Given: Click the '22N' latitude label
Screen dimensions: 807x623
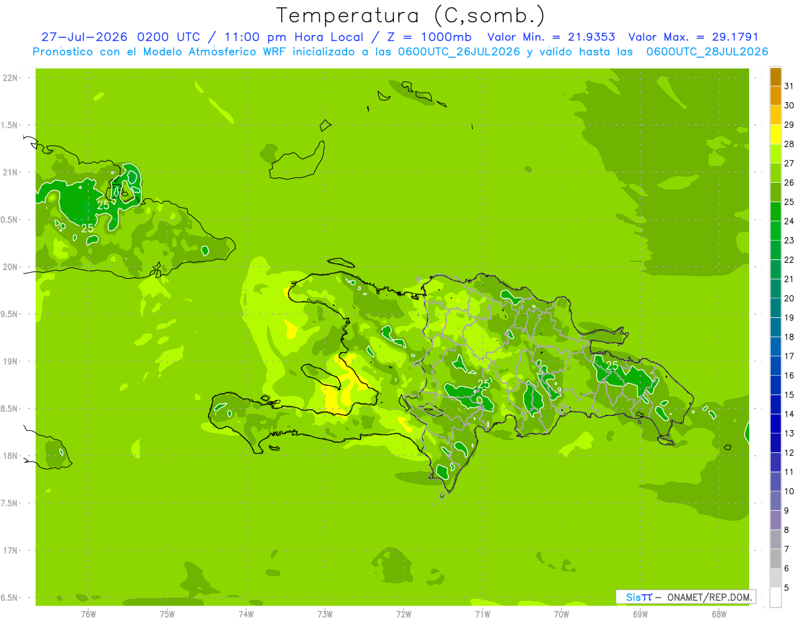Looking at the screenshot, I should [x=10, y=78].
